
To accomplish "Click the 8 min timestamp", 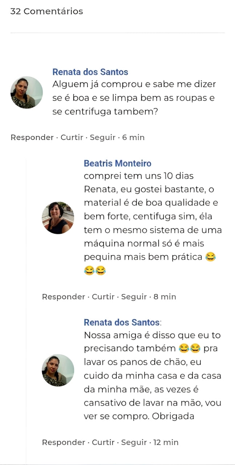I will [165, 297].
